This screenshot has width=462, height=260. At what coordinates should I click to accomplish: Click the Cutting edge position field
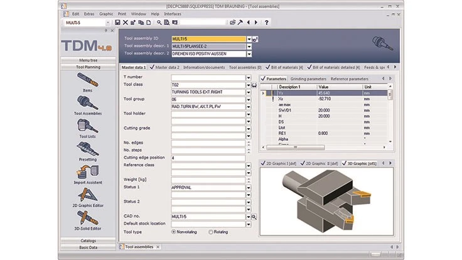pos(207,158)
